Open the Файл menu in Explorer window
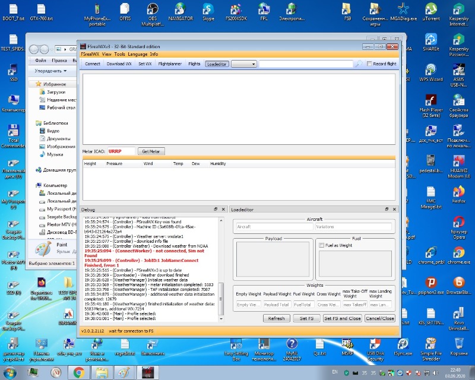This screenshot has height=380, width=475. pyautogui.click(x=40, y=61)
